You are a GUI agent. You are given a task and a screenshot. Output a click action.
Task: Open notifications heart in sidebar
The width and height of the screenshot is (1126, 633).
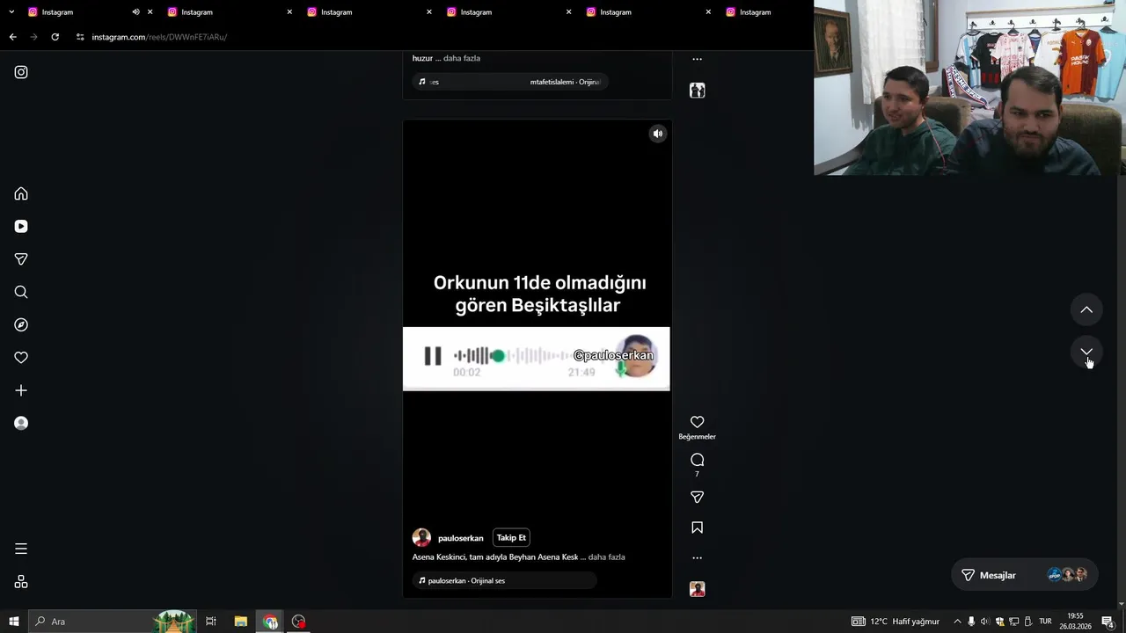click(21, 358)
